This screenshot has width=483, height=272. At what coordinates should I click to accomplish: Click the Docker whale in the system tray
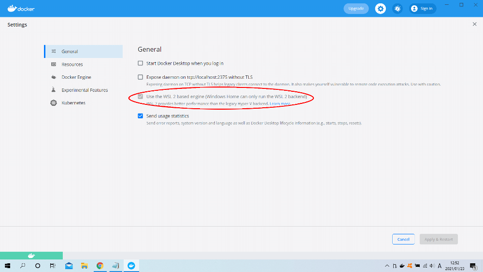pyautogui.click(x=402, y=266)
